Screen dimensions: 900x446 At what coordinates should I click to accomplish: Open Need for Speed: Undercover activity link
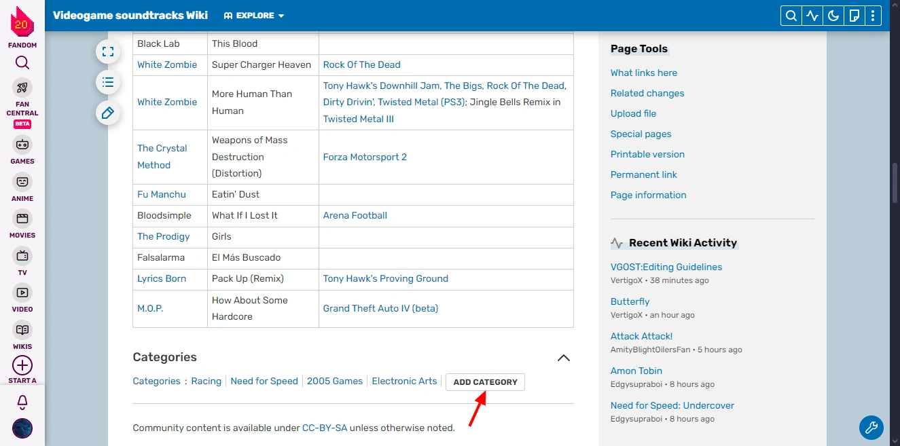[672, 406]
